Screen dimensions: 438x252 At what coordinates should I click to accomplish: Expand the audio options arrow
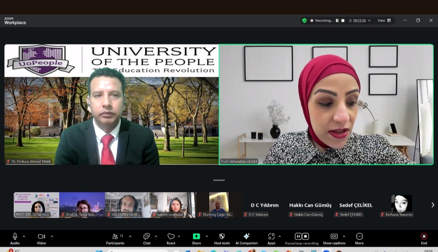click(x=24, y=236)
